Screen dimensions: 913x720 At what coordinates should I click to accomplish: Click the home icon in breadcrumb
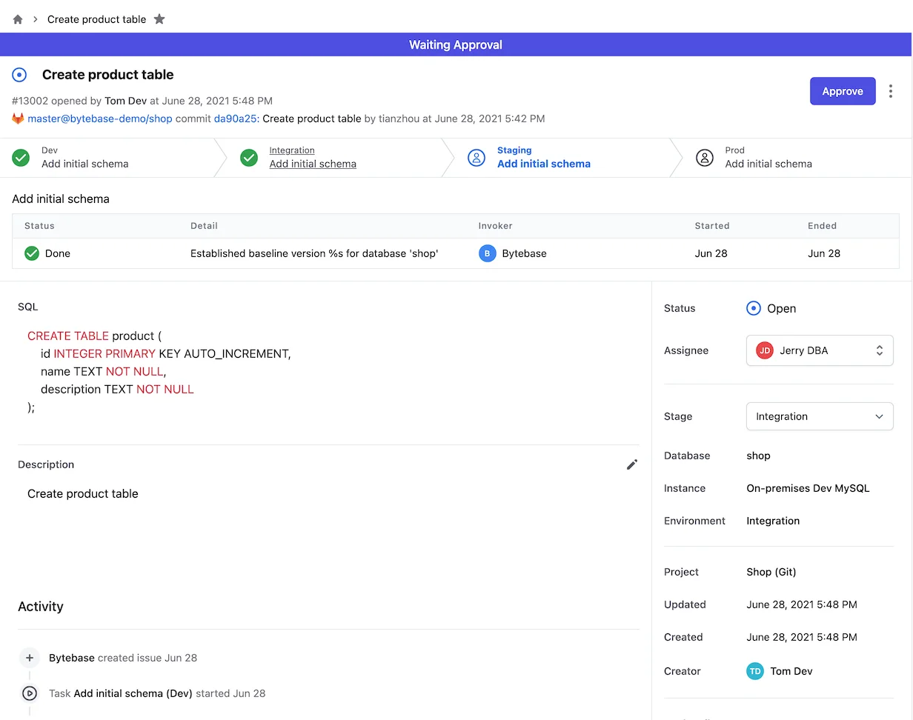[18, 19]
